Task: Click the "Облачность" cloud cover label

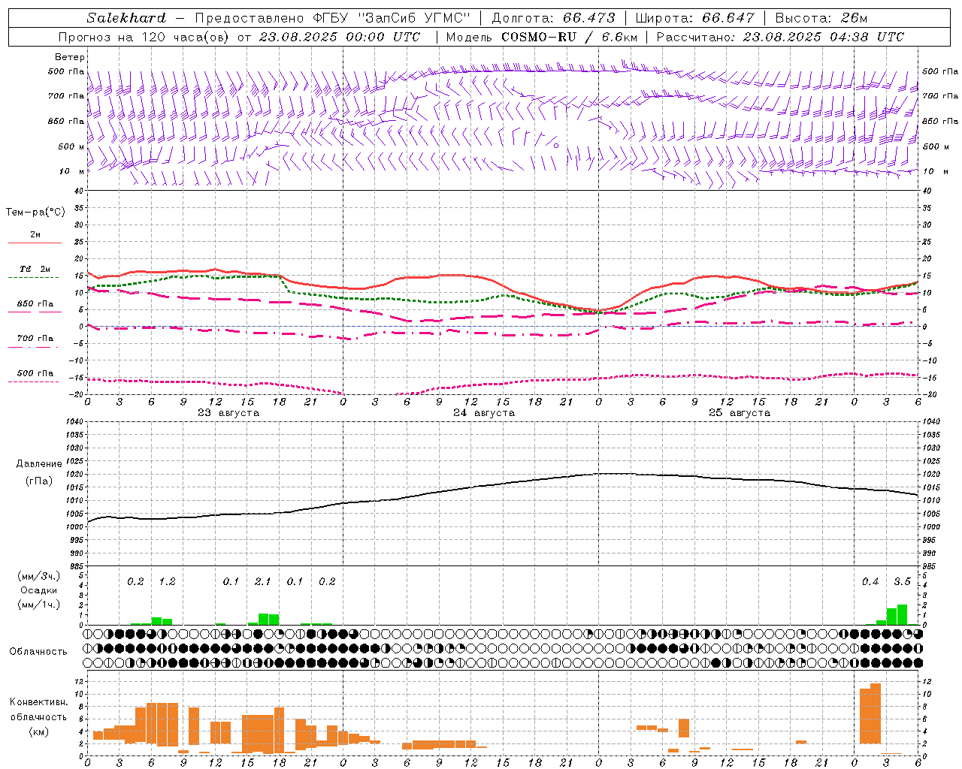Action: (38, 652)
